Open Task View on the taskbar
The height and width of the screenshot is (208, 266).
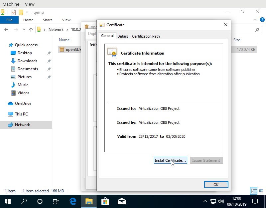[56, 201]
